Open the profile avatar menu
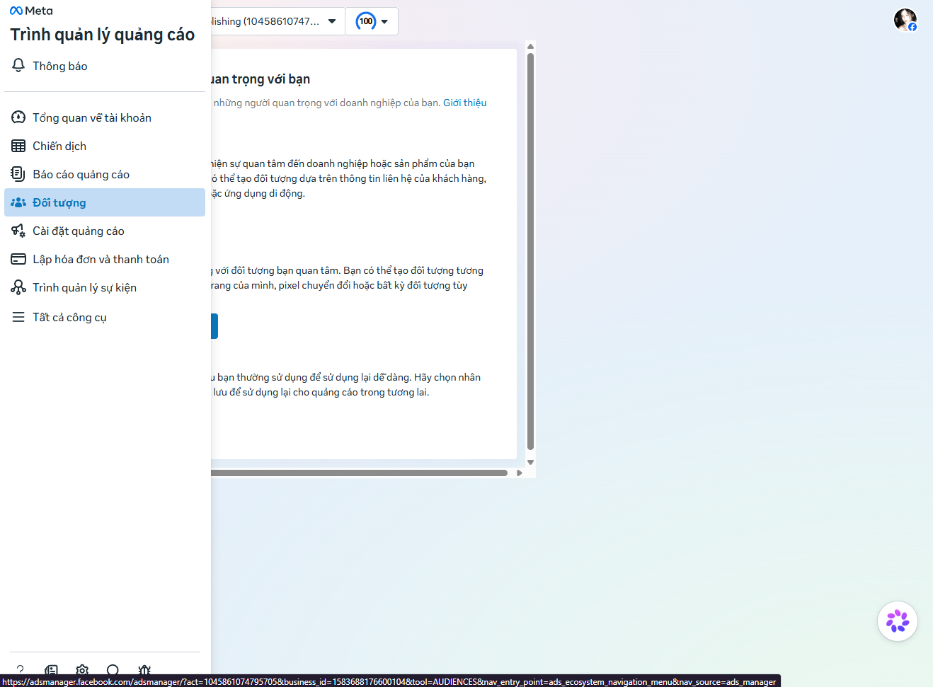The width and height of the screenshot is (933, 687). (905, 20)
